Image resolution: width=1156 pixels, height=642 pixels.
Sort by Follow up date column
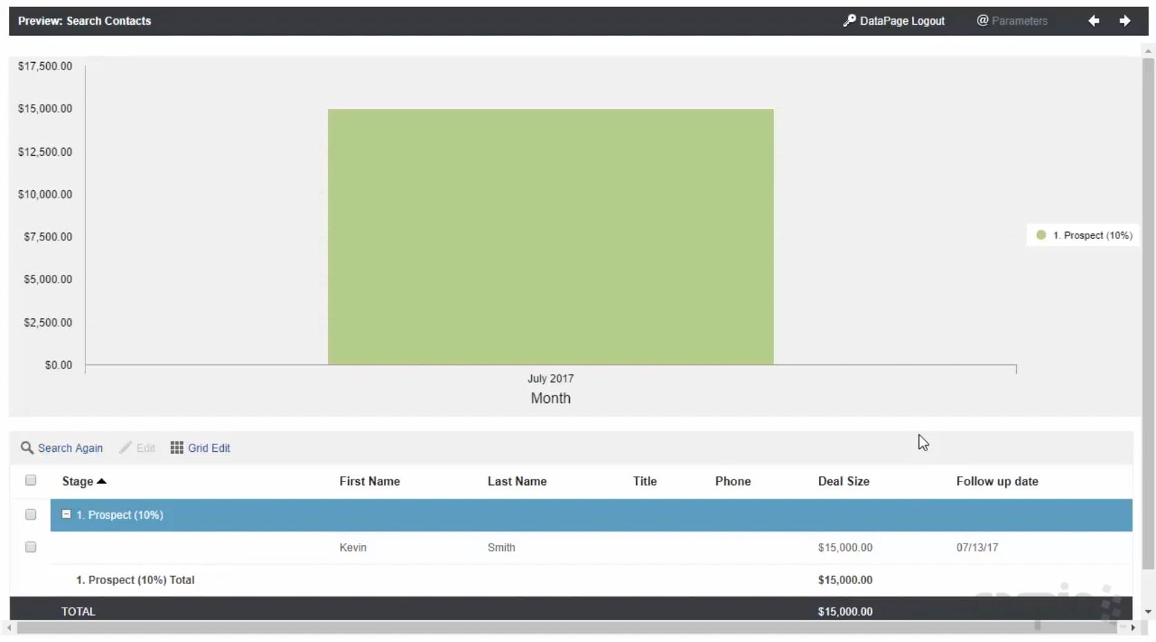click(x=996, y=482)
